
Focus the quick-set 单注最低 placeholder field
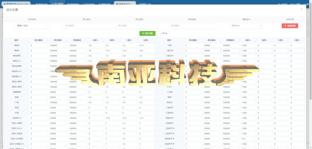click(x=86, y=26)
